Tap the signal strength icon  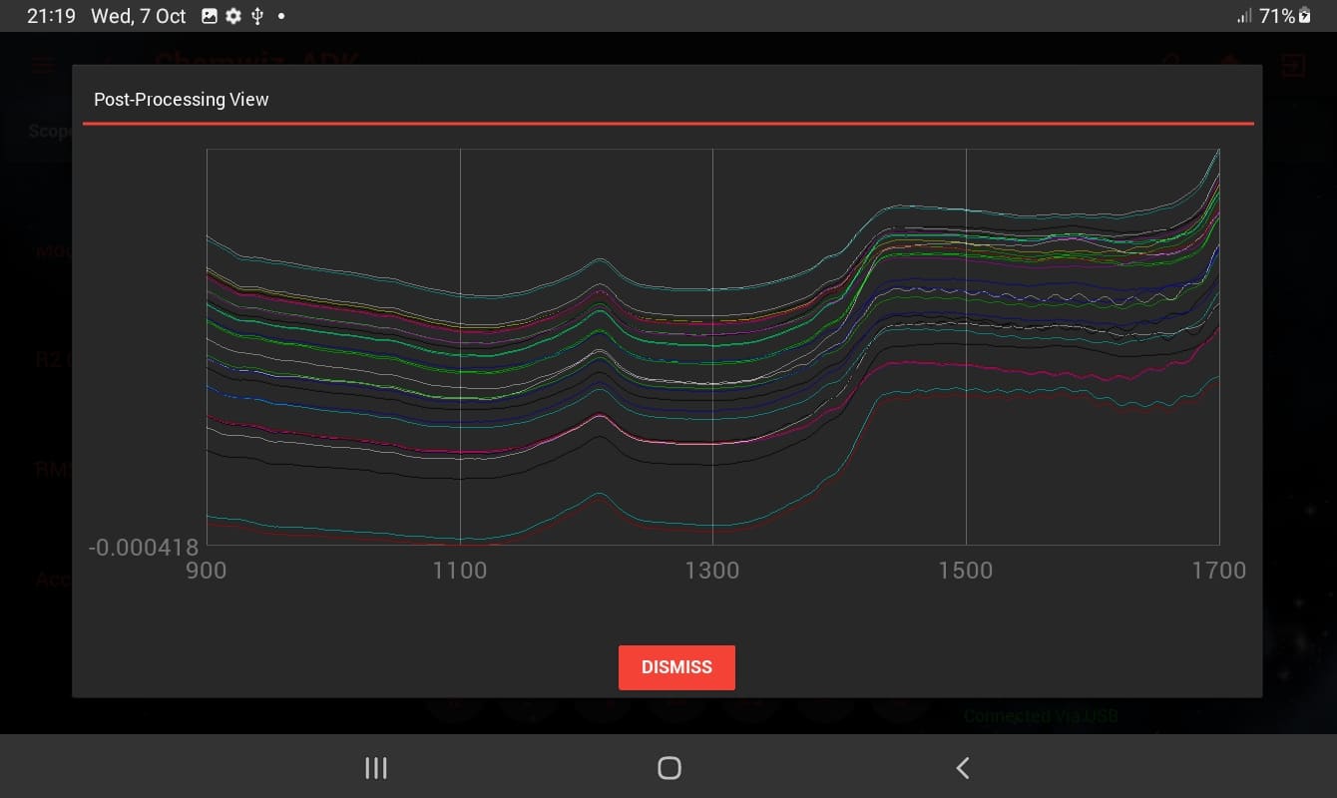point(1244,16)
